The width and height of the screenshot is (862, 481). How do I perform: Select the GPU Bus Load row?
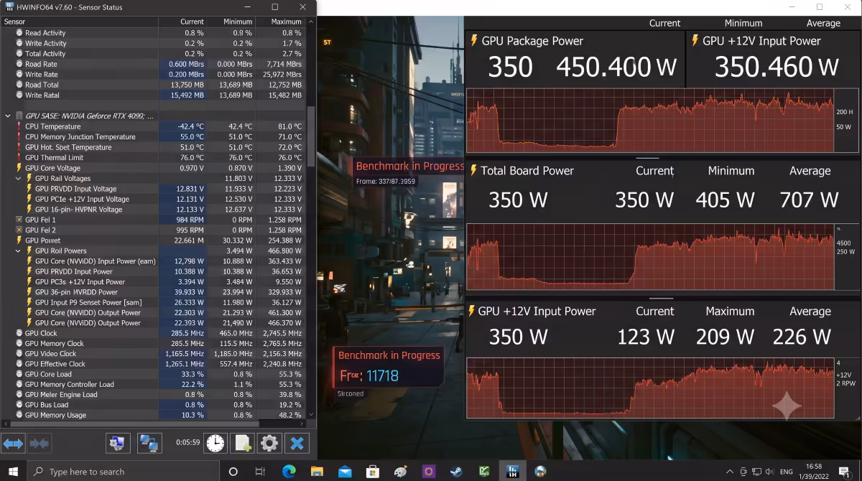pyautogui.click(x=153, y=404)
